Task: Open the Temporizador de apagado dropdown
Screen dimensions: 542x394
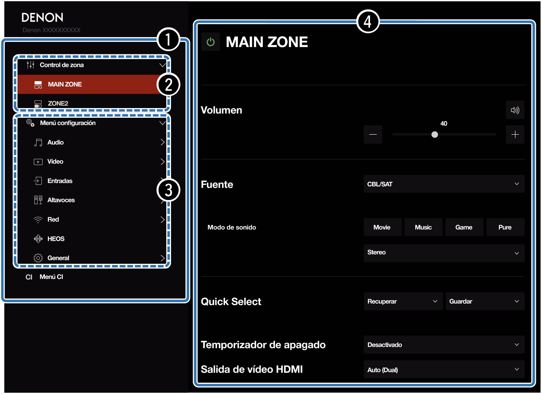Action: tap(444, 345)
